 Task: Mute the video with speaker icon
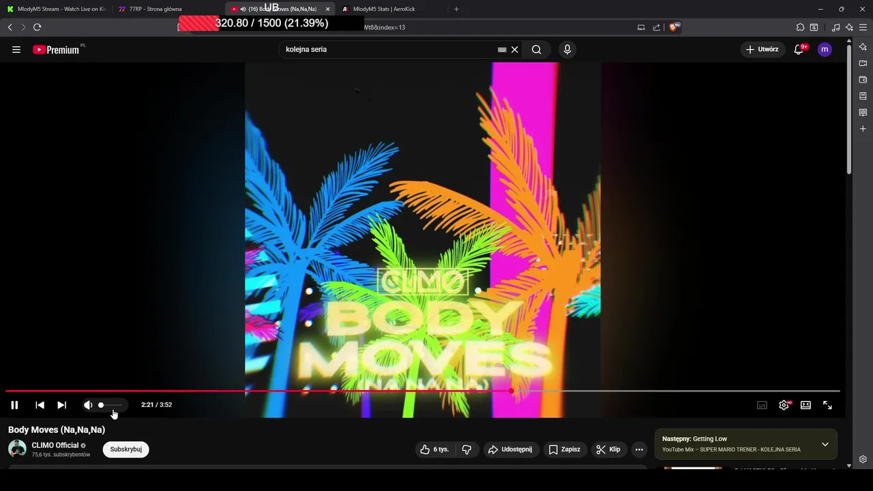pyautogui.click(x=88, y=405)
